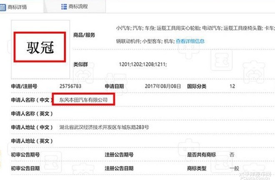
Task: Select the address 湖北省武汉经济技术开发区车城东路283号
Action: click(x=104, y=127)
